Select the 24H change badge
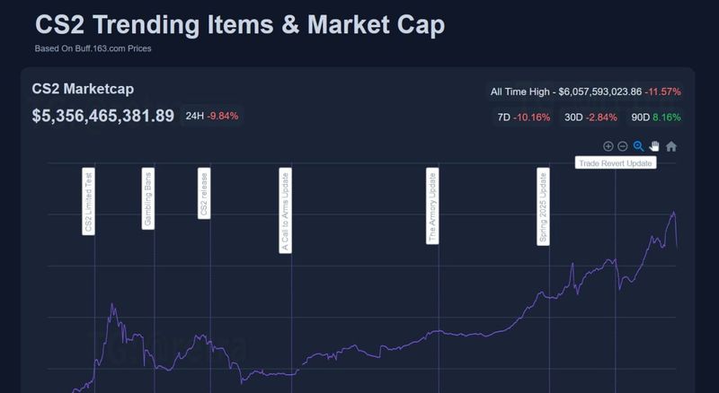 (x=212, y=116)
